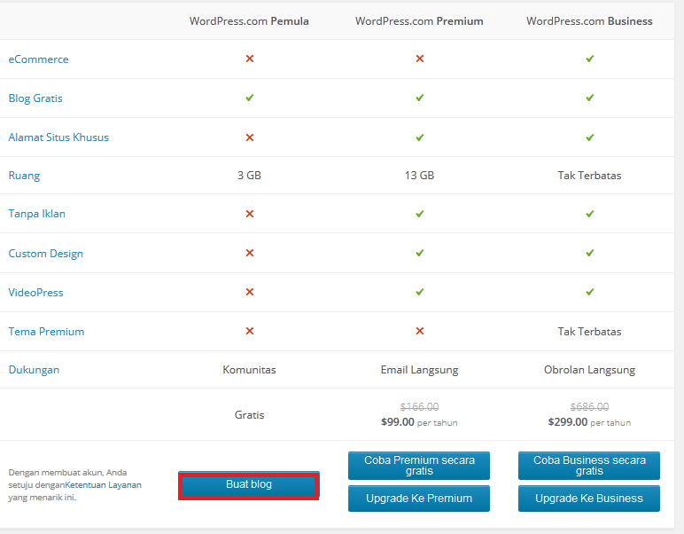Viewport: 684px width, 534px height.
Task: Open the Ketentuan Layanan terms link
Action: tap(103, 484)
